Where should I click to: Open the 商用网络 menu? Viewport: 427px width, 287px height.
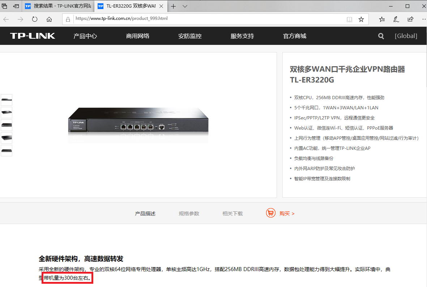pos(137,36)
